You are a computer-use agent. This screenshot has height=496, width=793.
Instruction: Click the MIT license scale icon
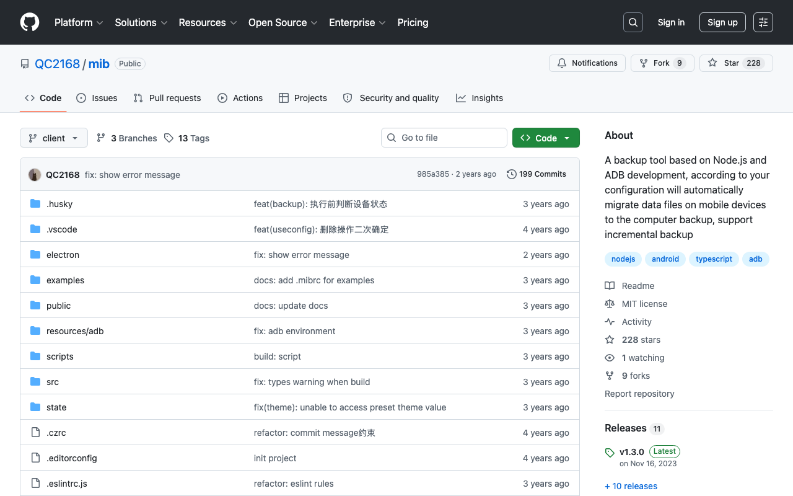click(610, 304)
